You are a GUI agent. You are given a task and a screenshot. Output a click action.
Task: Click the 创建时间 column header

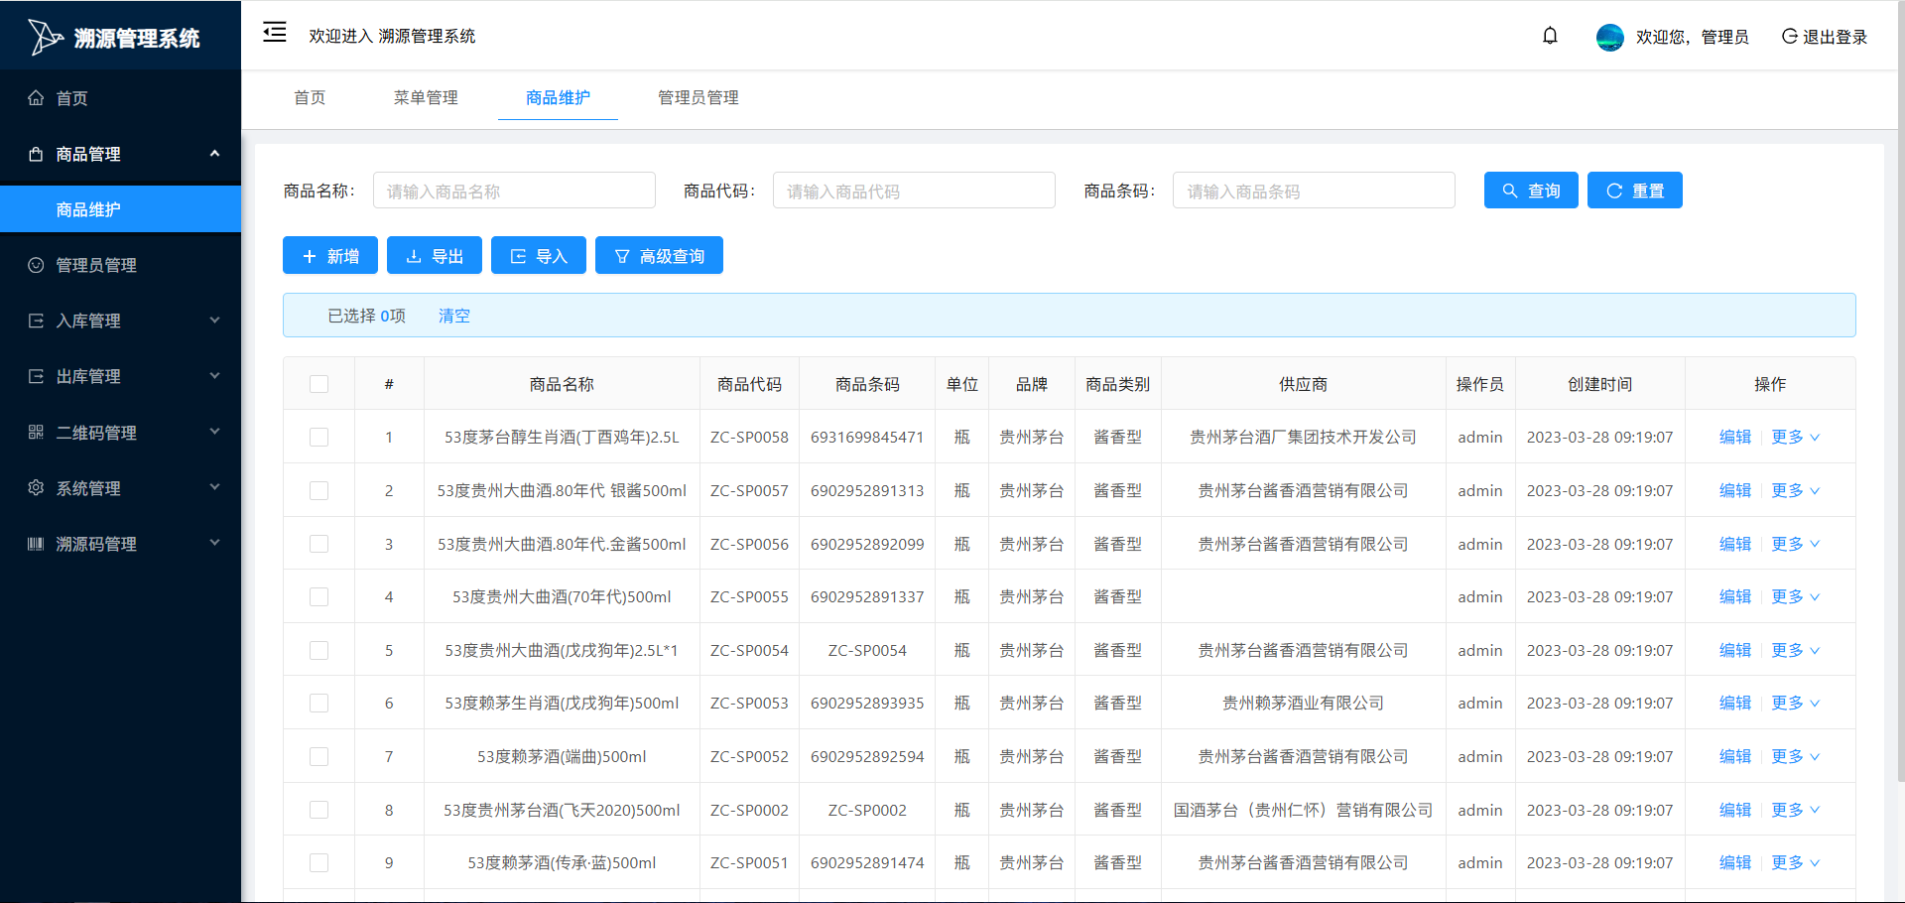(x=1599, y=384)
